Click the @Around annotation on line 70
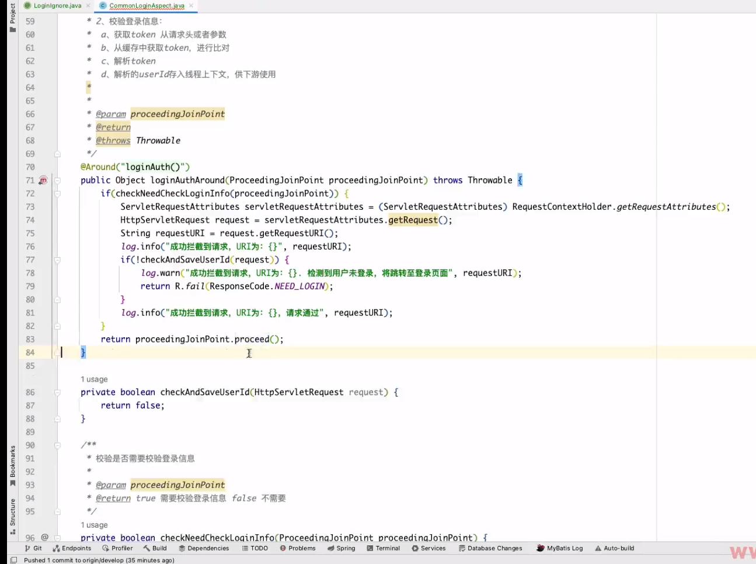756x564 pixels. [98, 167]
